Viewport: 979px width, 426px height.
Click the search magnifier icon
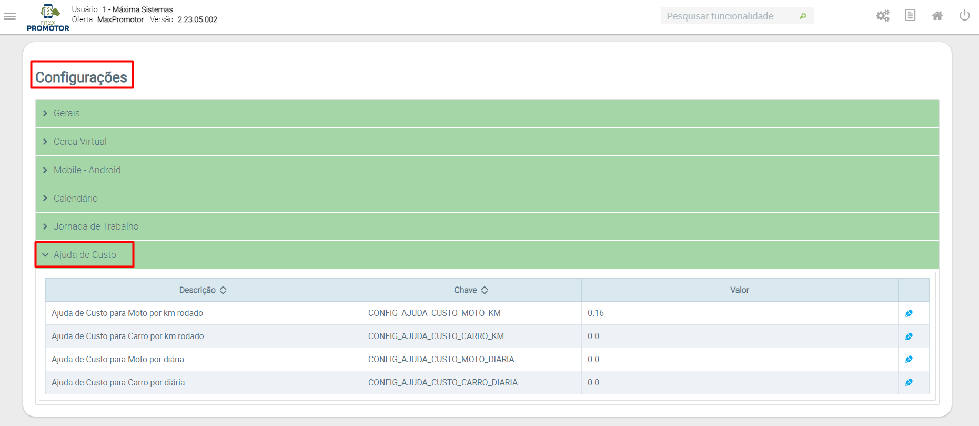tap(803, 16)
